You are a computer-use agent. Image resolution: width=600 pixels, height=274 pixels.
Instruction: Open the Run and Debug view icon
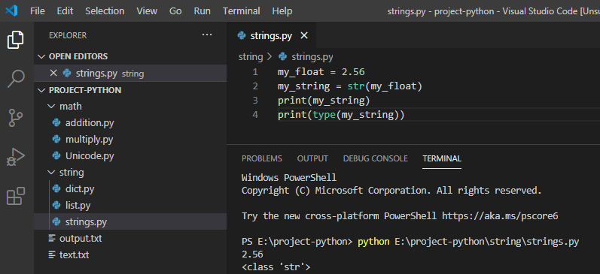(16, 156)
